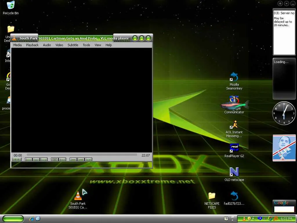Select the Recycle Bin desktop icon

[x=11, y=8]
